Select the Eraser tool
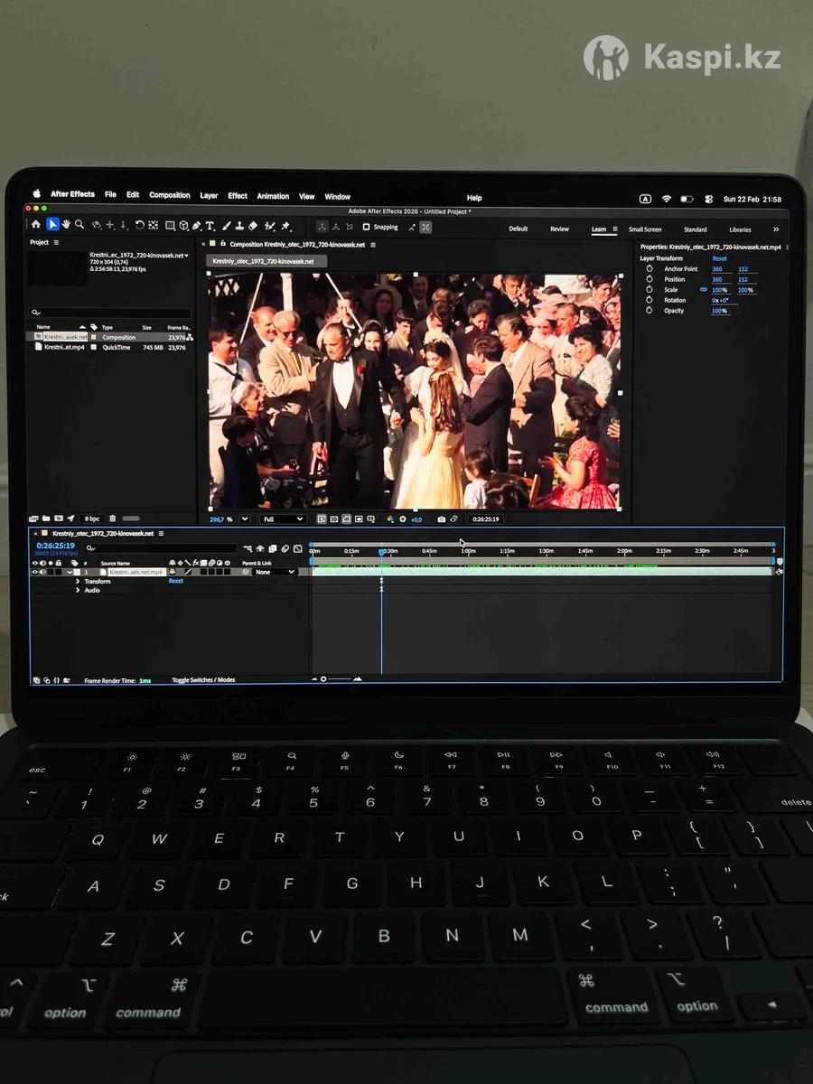 (253, 226)
